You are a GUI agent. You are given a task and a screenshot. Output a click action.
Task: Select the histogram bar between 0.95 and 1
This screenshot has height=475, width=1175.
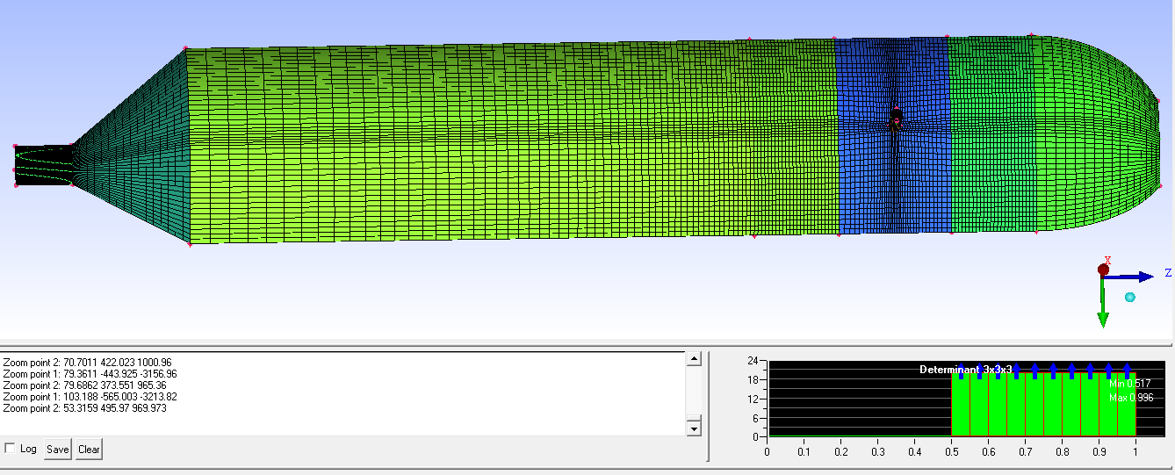point(1126,404)
